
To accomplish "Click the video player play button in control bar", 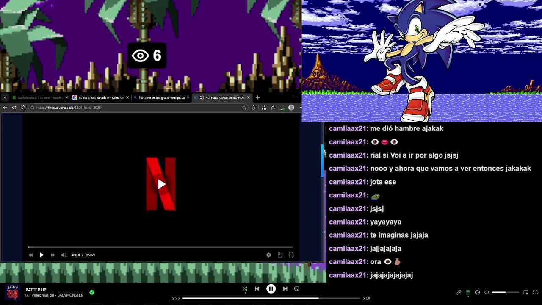I will (41, 255).
